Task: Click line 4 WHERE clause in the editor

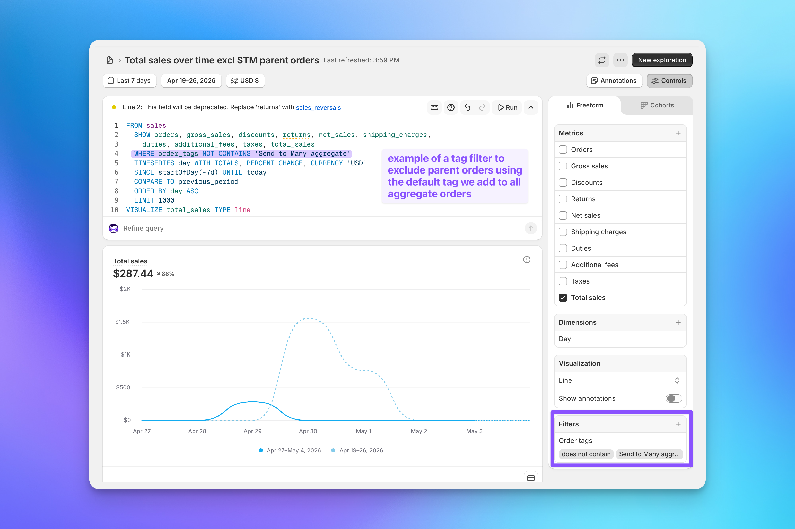Action: (x=241, y=154)
